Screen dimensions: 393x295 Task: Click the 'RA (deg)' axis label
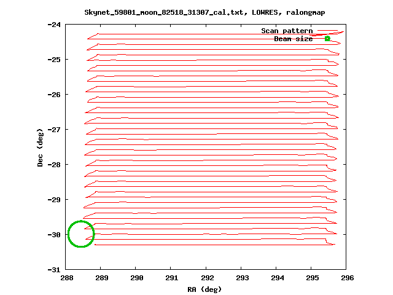[x=204, y=289]
